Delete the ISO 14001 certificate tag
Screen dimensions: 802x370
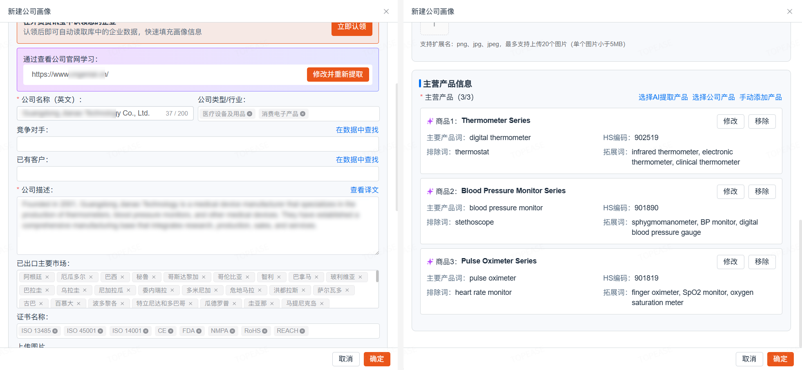(x=146, y=331)
